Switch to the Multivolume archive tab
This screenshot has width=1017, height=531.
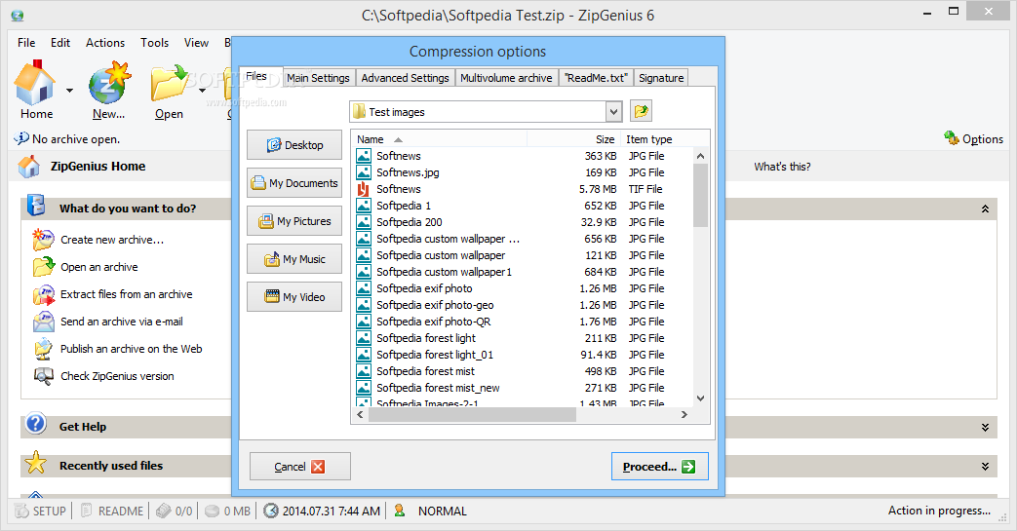(x=507, y=78)
